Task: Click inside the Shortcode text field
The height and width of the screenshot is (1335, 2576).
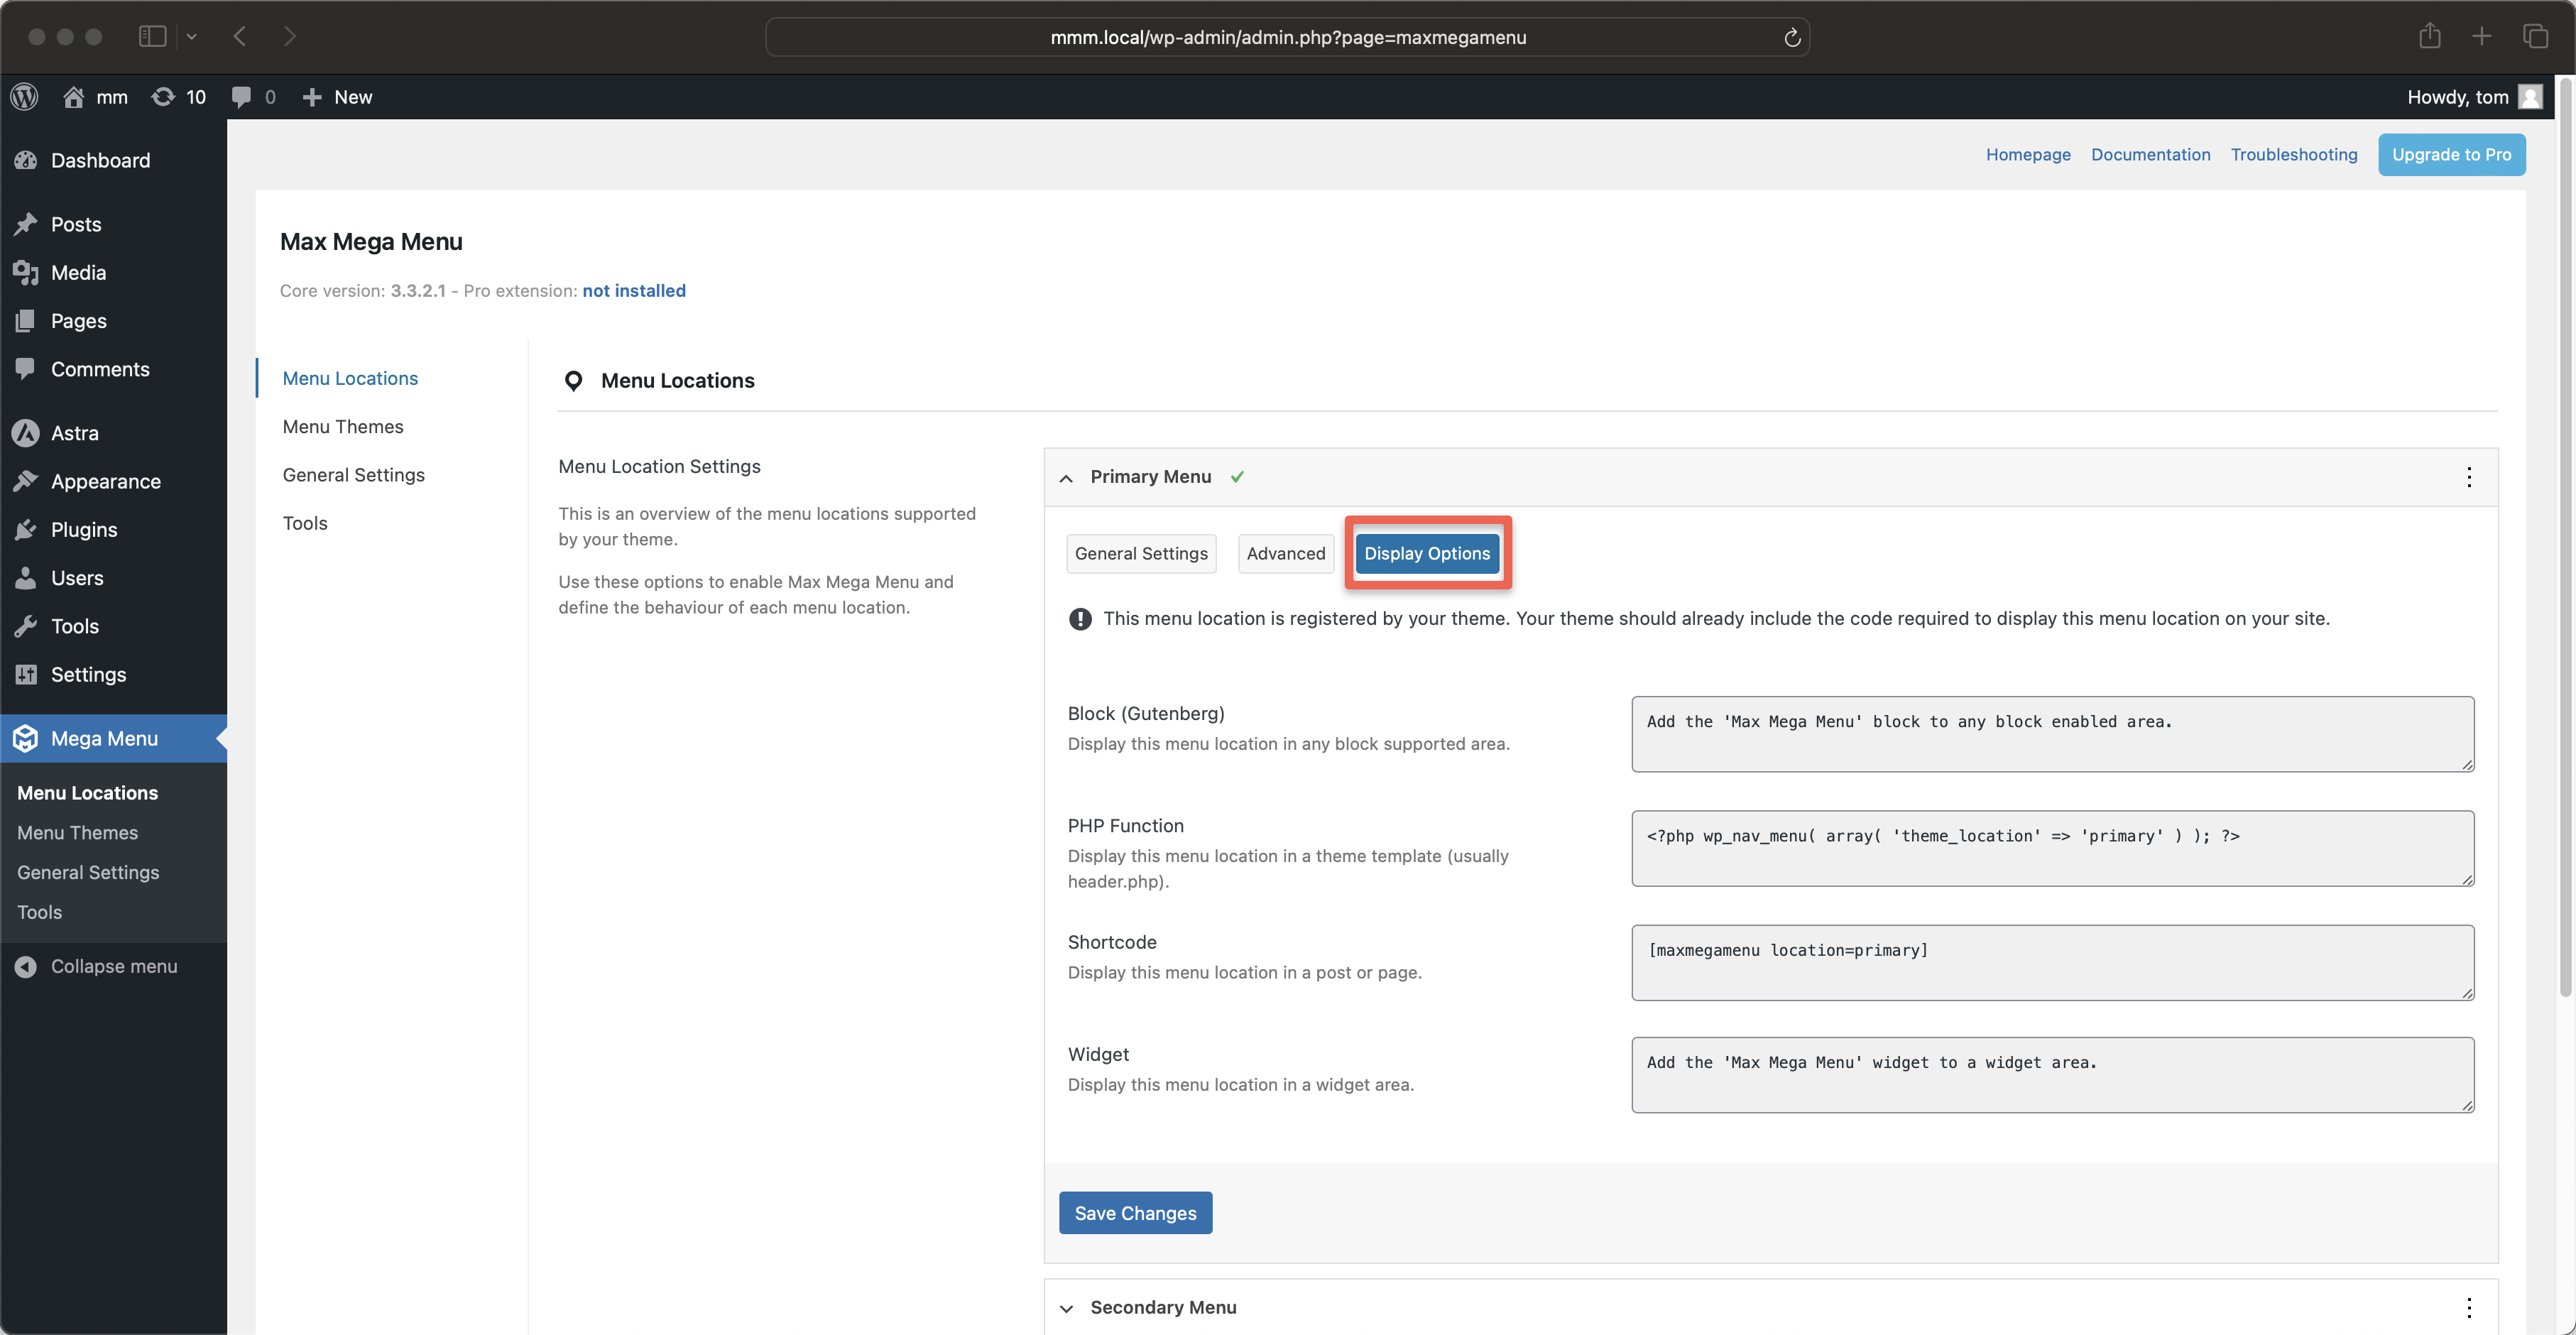Action: pos(2052,962)
